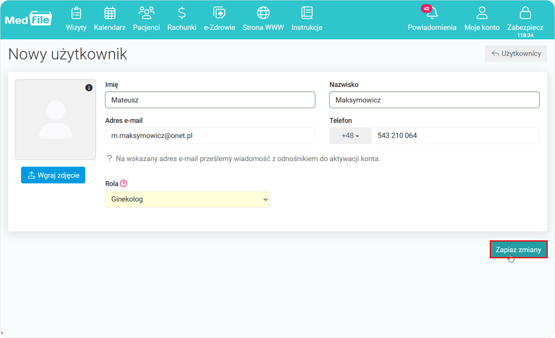Click the Instrukcje menu label
Viewport: 555px width, 338px height.
(307, 27)
